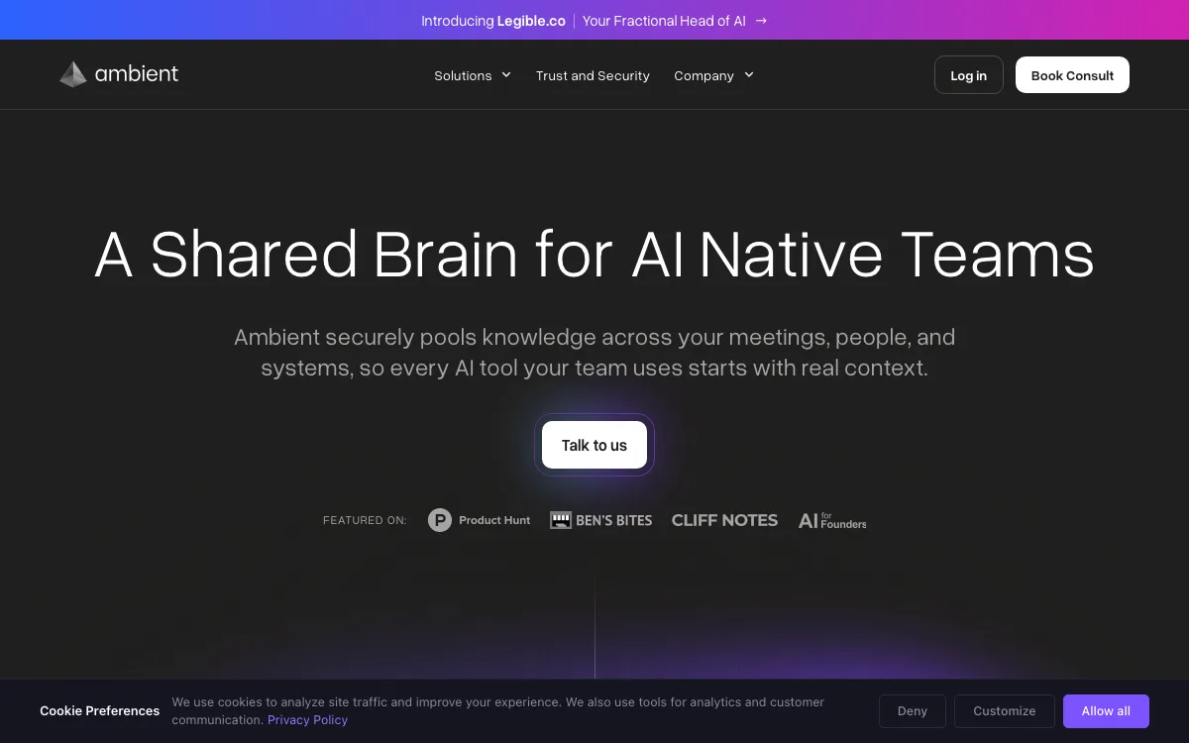Customize cookie preferences
The image size is (1189, 743).
pyautogui.click(x=1004, y=711)
